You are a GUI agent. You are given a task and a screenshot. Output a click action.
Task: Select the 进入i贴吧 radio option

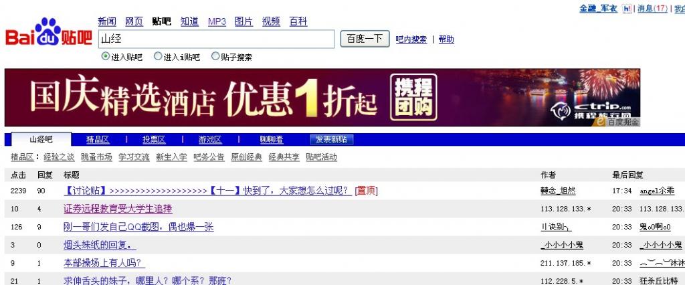(158, 57)
